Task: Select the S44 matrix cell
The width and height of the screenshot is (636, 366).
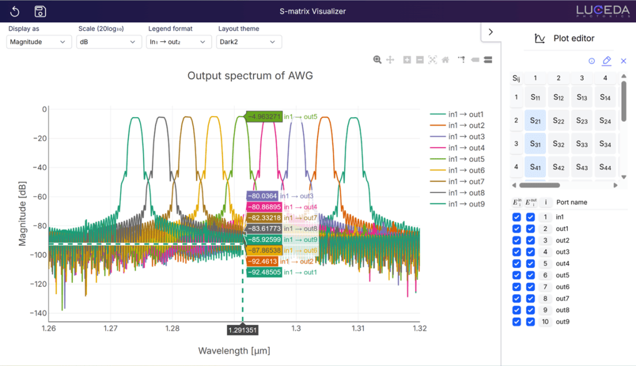Action: pos(605,167)
